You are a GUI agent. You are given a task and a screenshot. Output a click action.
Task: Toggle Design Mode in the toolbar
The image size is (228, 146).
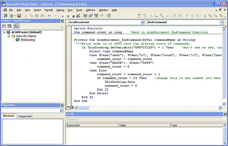pos(78,16)
